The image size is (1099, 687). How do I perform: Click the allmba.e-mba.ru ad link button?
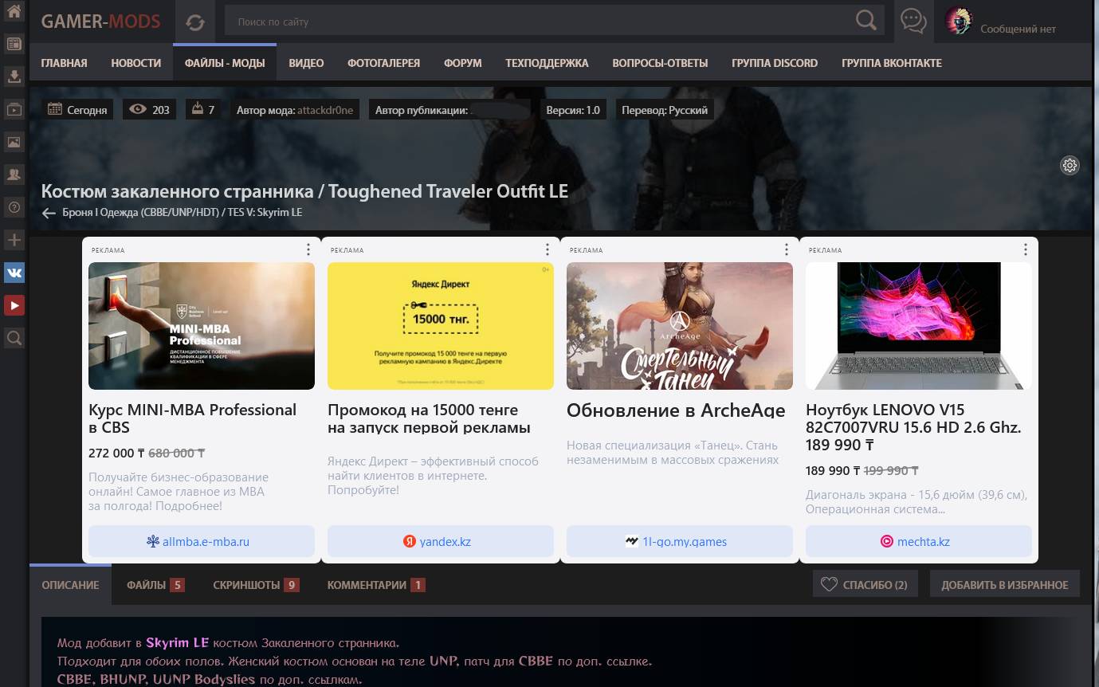(x=202, y=542)
